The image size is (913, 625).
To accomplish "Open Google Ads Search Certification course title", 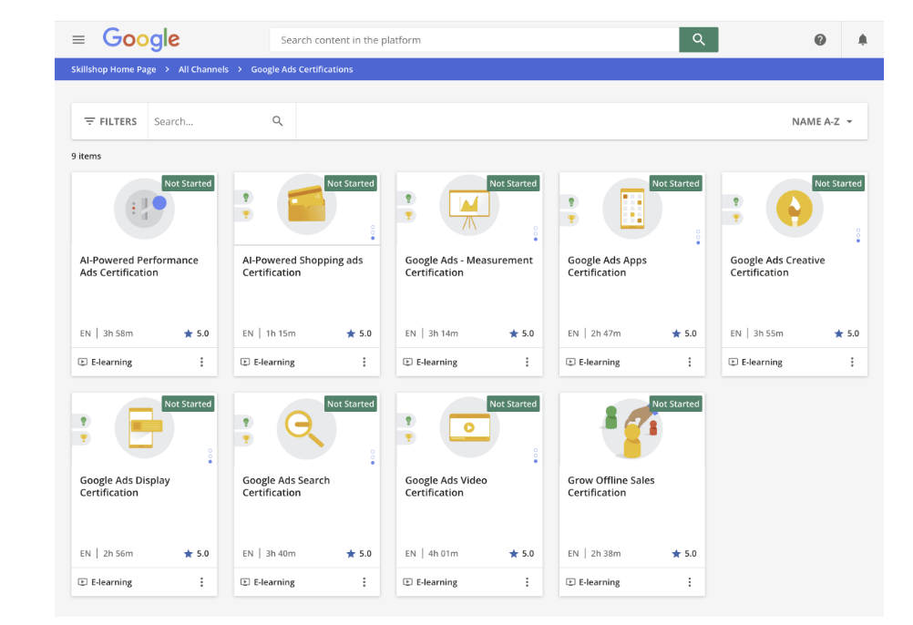I will (x=286, y=487).
